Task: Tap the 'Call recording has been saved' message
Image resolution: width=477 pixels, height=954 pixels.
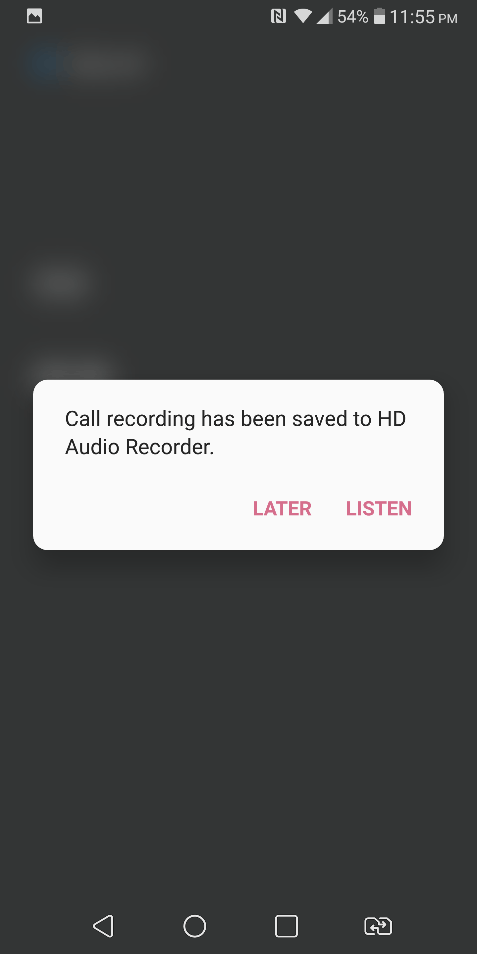Action: (236, 433)
